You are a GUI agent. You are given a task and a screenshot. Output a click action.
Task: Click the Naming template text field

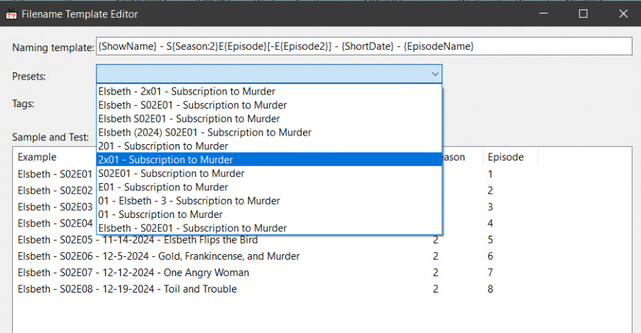click(x=363, y=47)
